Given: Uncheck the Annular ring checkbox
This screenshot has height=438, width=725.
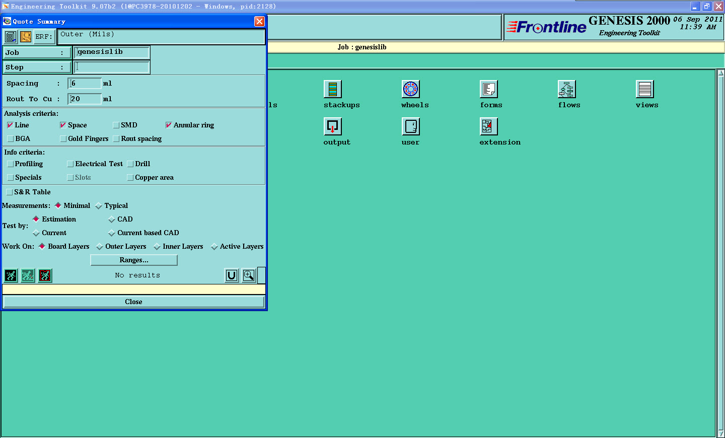Looking at the screenshot, I should point(169,125).
